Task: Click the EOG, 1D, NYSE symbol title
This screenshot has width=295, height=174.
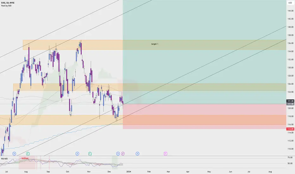Action: (x=8, y=3)
